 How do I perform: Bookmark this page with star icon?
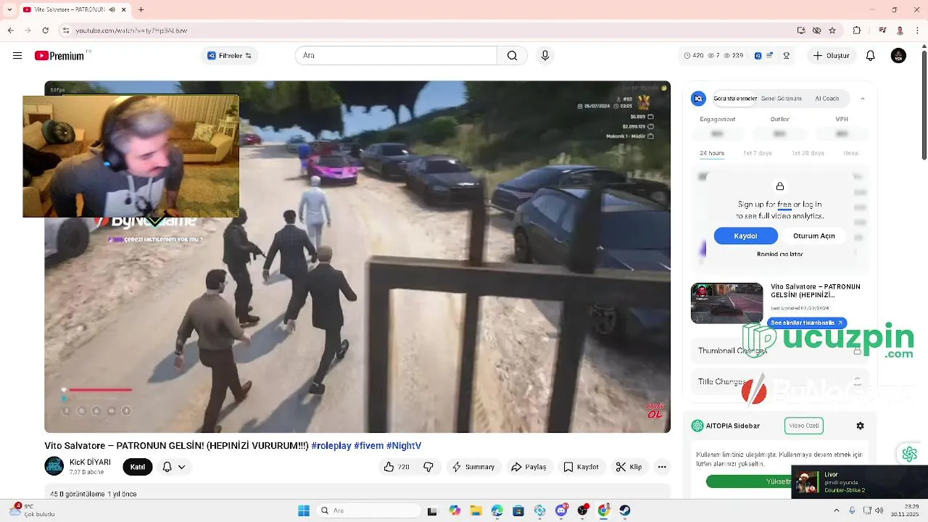832,30
